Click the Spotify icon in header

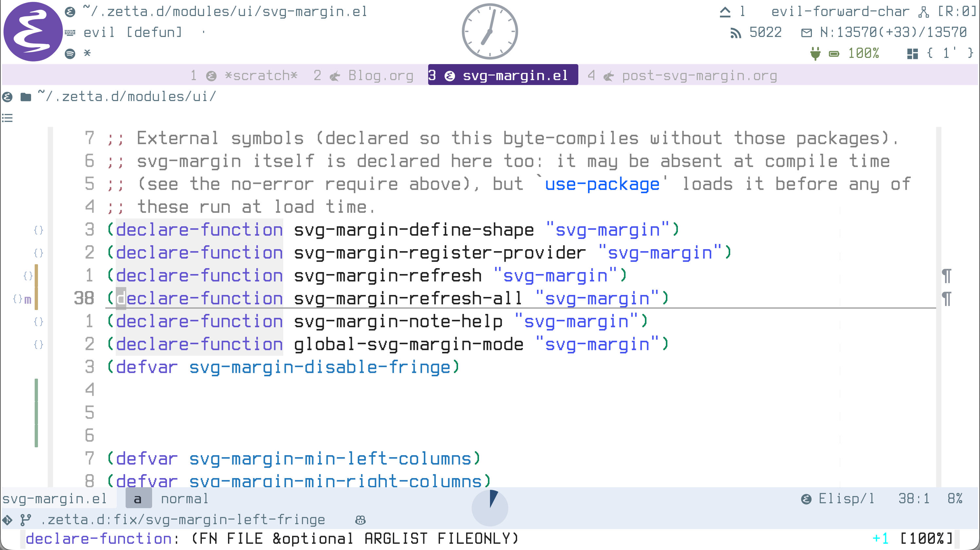point(70,54)
